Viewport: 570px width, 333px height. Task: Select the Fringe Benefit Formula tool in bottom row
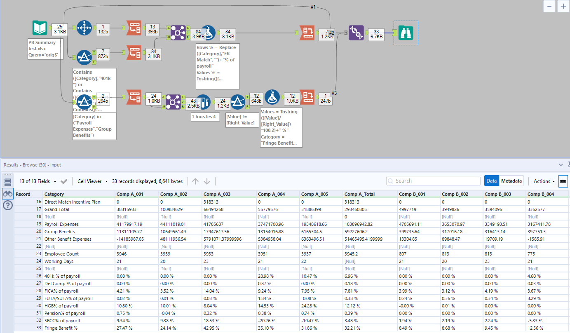point(272,97)
